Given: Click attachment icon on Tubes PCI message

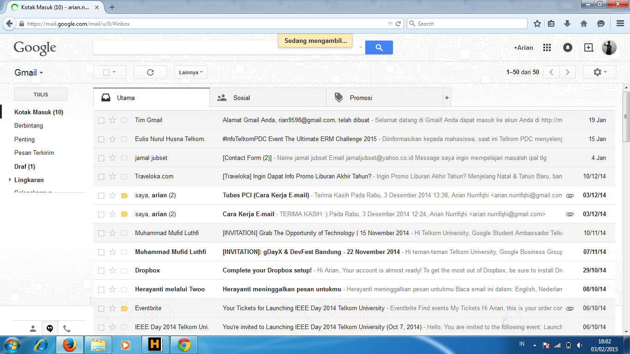Looking at the screenshot, I should 570,195.
